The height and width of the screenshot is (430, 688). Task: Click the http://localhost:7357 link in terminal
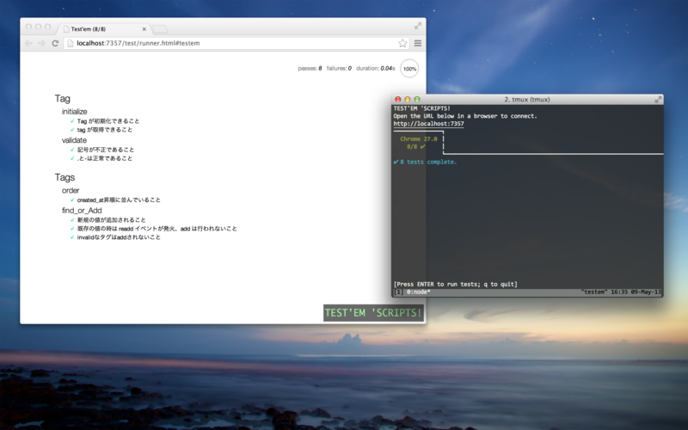pyautogui.click(x=428, y=124)
